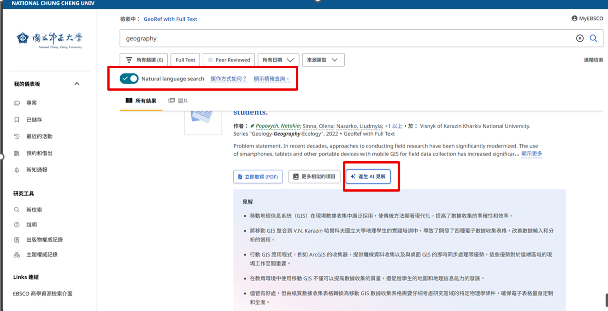This screenshot has width=608, height=311.
Task: Collapse the 我的儀表板 sidebar section
Action: (x=77, y=84)
